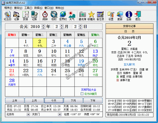Select February 14 春节 in the calendar
158x123 pixels.
click(12, 62)
